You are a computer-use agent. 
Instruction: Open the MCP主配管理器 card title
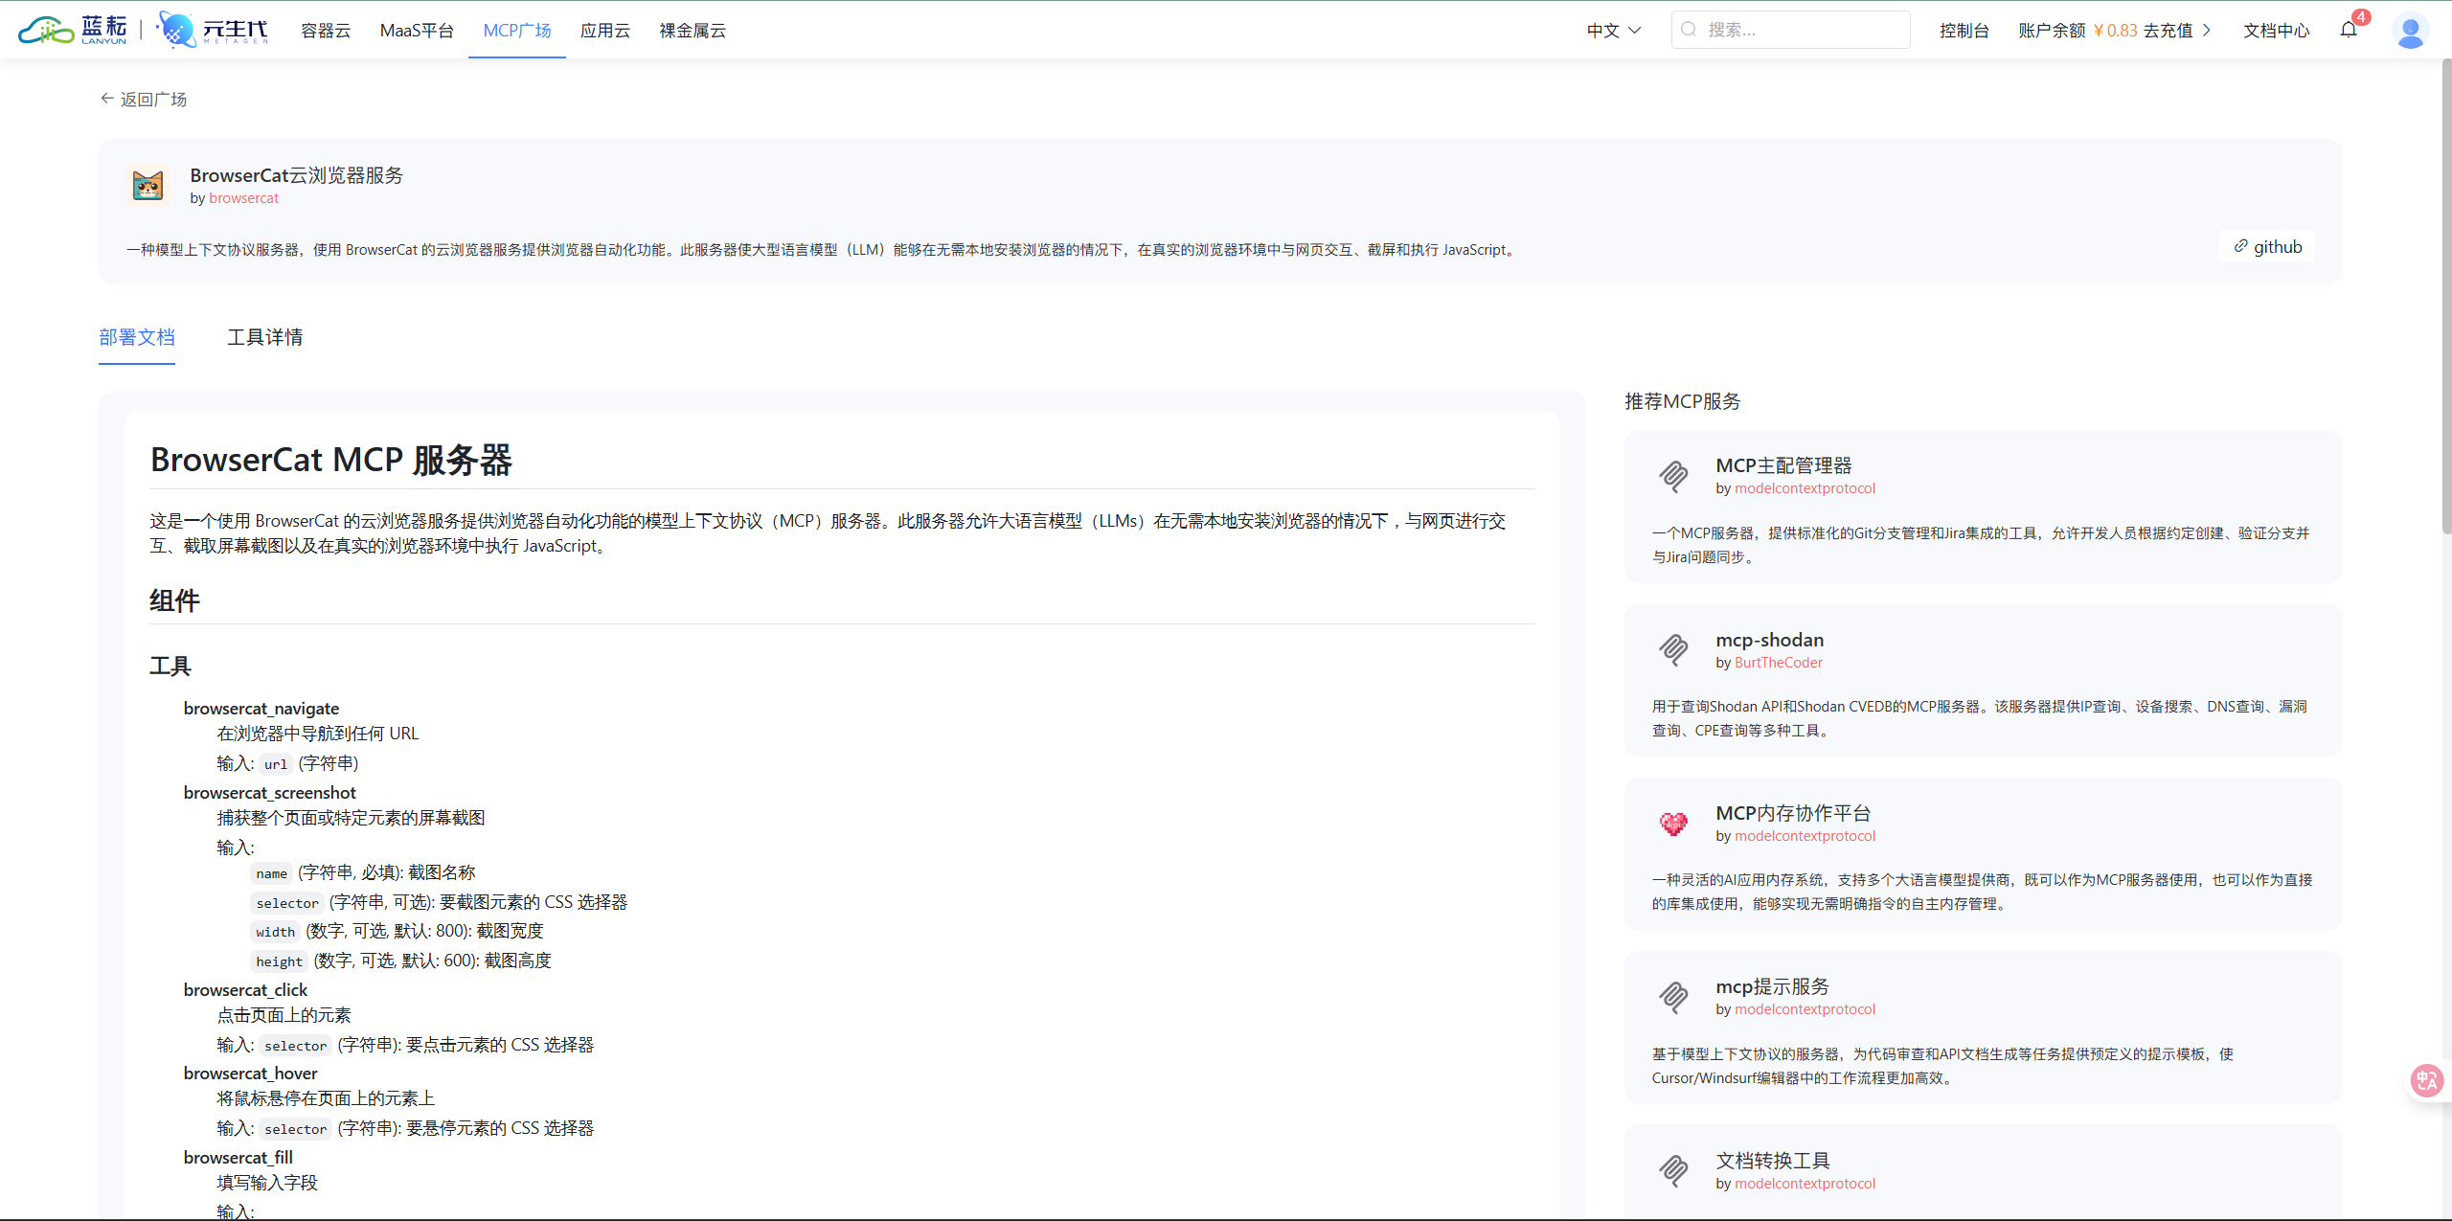pos(1783,465)
